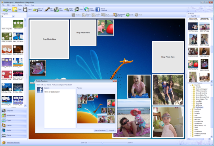Click the Save as Image icon
Screen dimensions: 214x146
[x=35, y=9]
